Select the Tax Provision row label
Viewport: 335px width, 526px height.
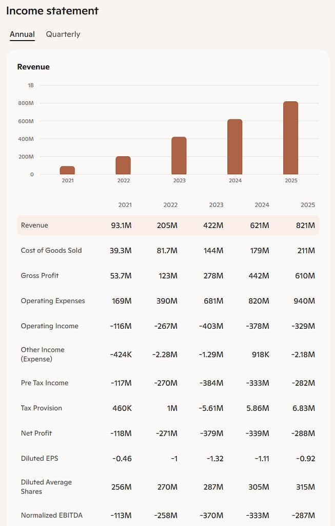[x=41, y=408]
